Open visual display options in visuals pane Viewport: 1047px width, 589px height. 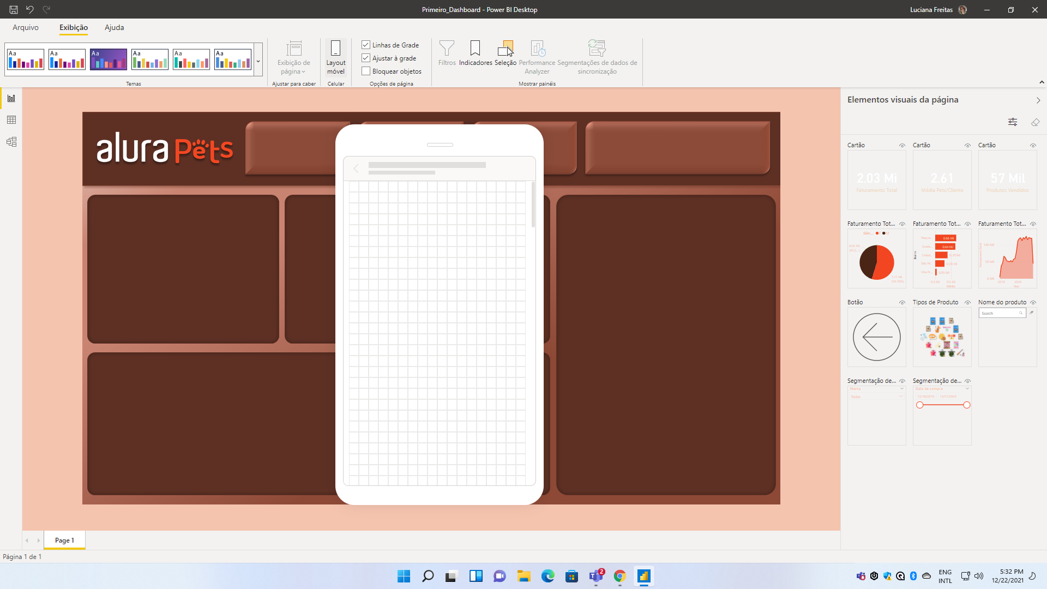click(x=1013, y=122)
